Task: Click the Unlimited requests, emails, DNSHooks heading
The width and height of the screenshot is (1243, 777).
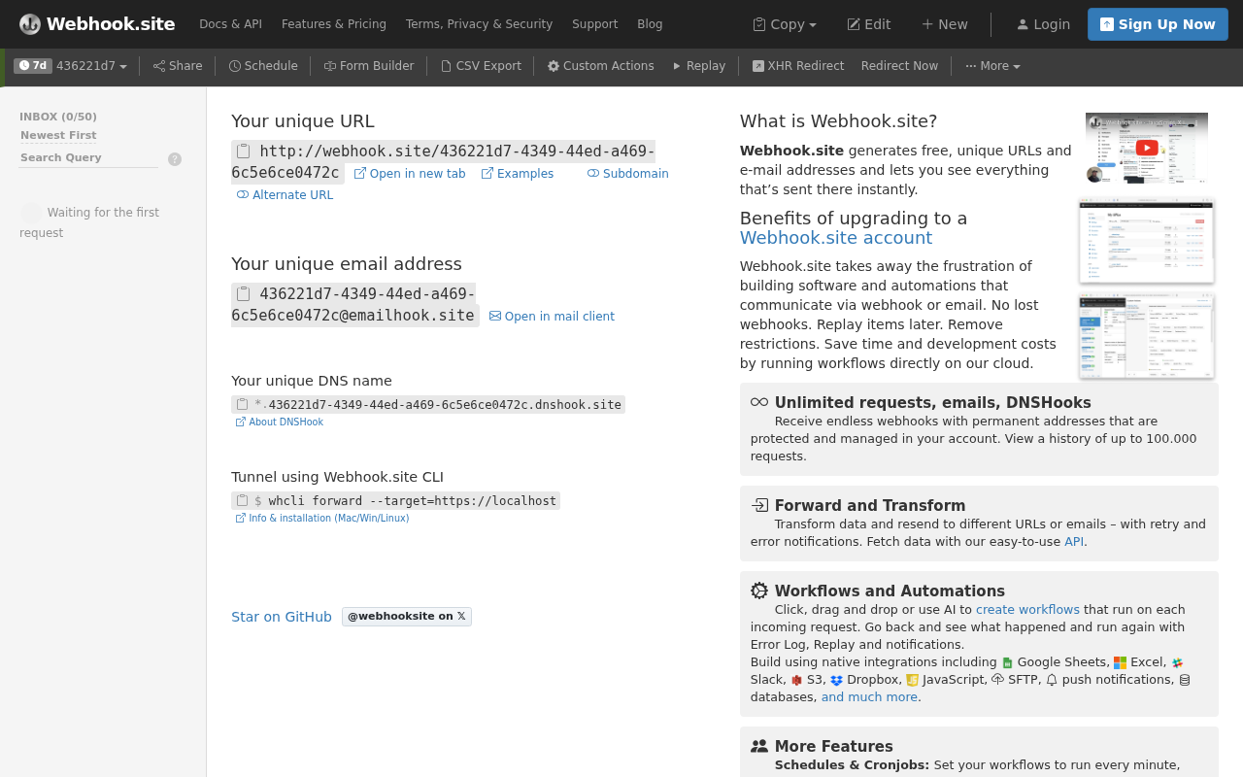Action: point(932,403)
